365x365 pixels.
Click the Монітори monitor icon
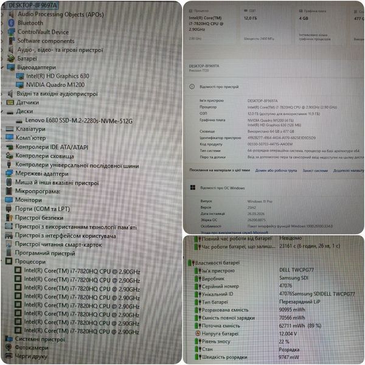9,200
